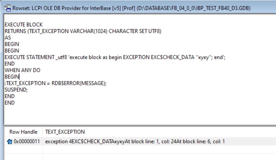Click the WHEN ANY DO line
Viewport: 276px width, 160px height.
[22, 70]
